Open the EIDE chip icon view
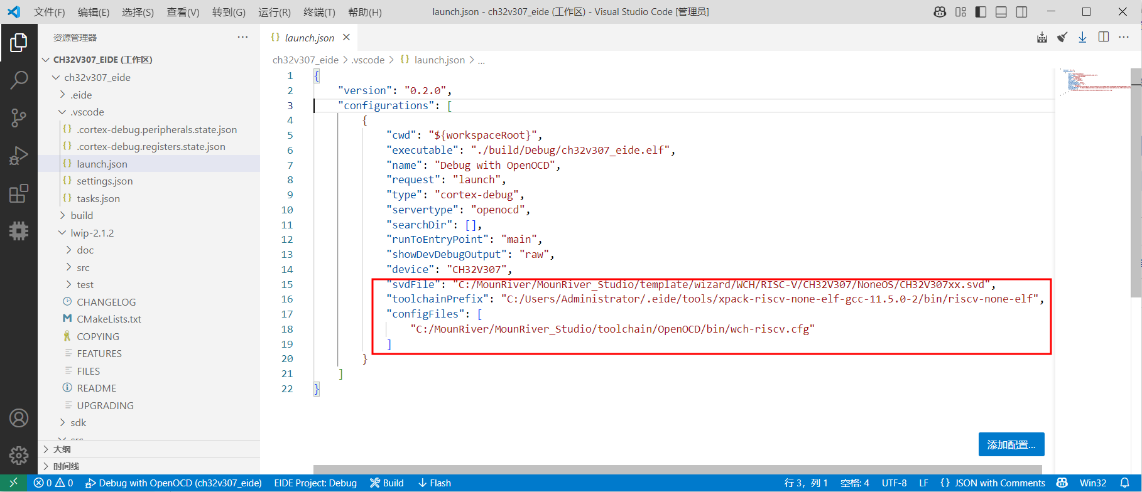Image resolution: width=1142 pixels, height=492 pixels. (x=19, y=231)
